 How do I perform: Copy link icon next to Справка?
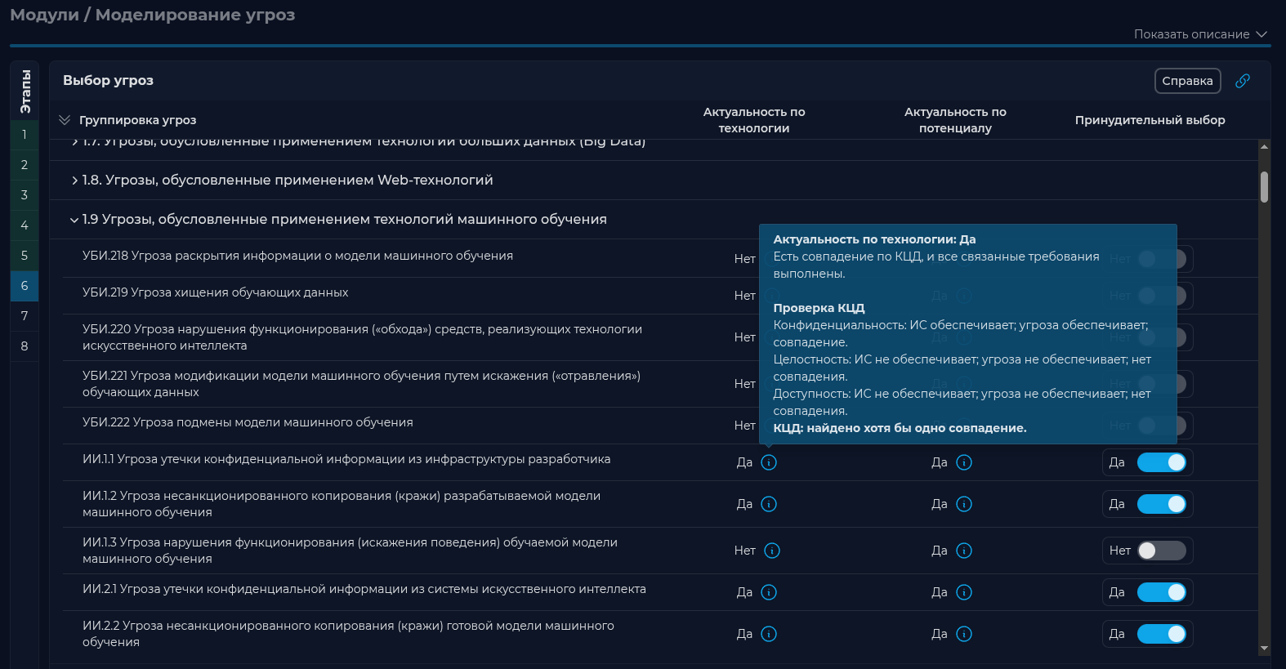1242,81
